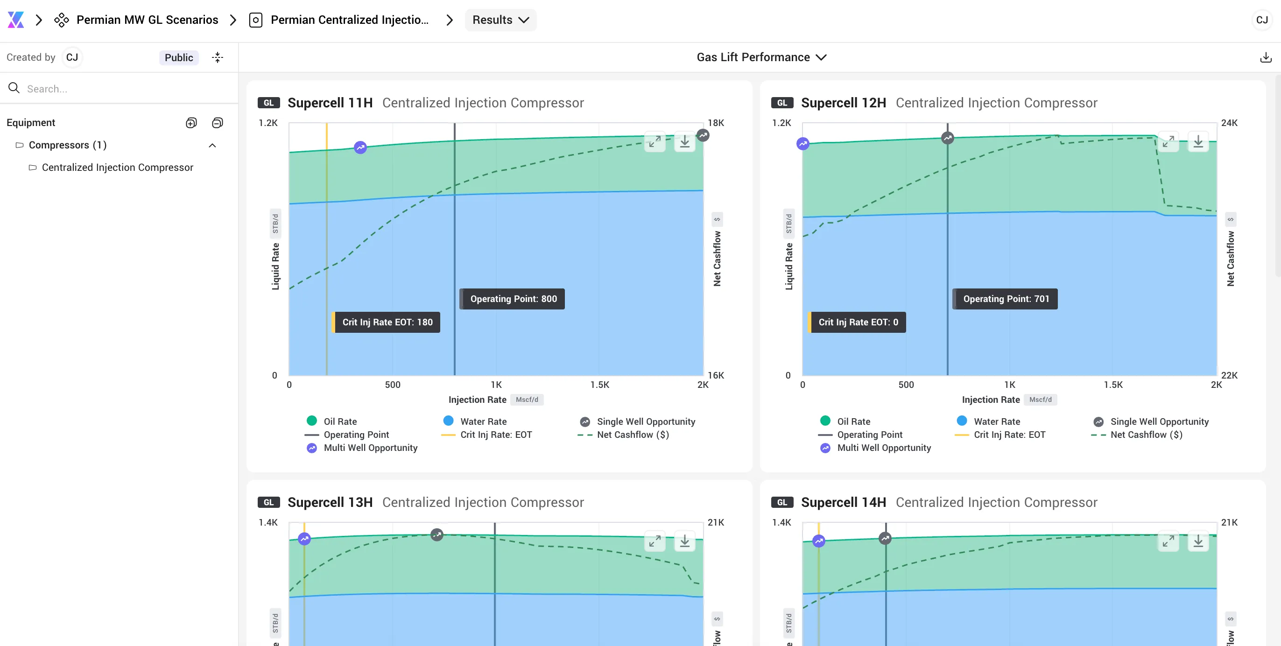Screen dimensions: 1281x646
Task: Click Oil Rate green swatch in Supercell 12H legend
Action: [825, 421]
